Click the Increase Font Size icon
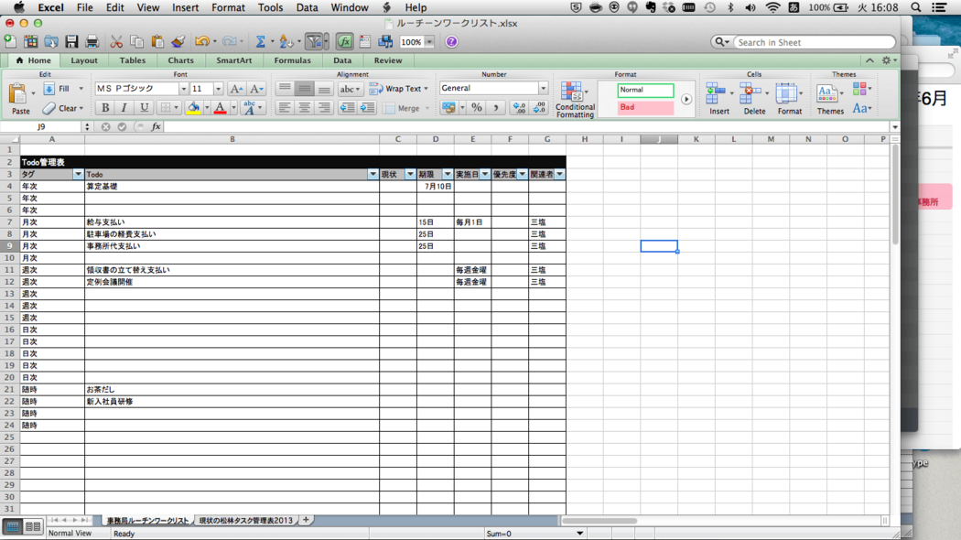The width and height of the screenshot is (961, 540). coord(236,89)
